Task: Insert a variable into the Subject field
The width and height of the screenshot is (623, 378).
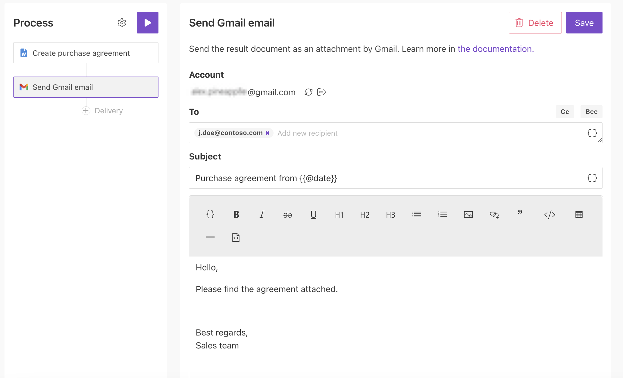Action: (x=592, y=178)
